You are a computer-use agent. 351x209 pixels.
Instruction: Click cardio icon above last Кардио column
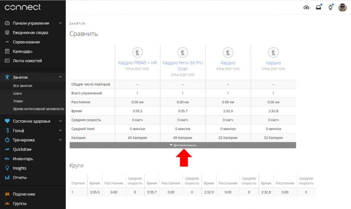point(273,53)
